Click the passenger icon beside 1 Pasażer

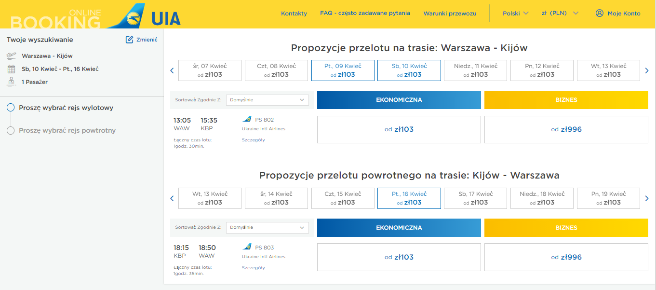[x=11, y=82]
